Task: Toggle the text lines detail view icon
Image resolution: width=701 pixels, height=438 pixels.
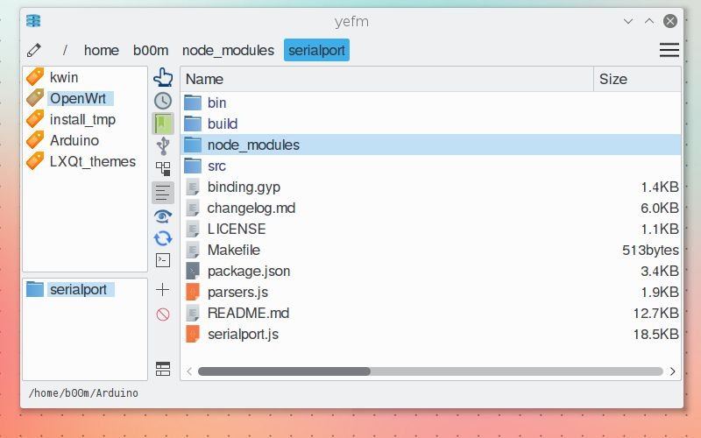Action: point(163,193)
